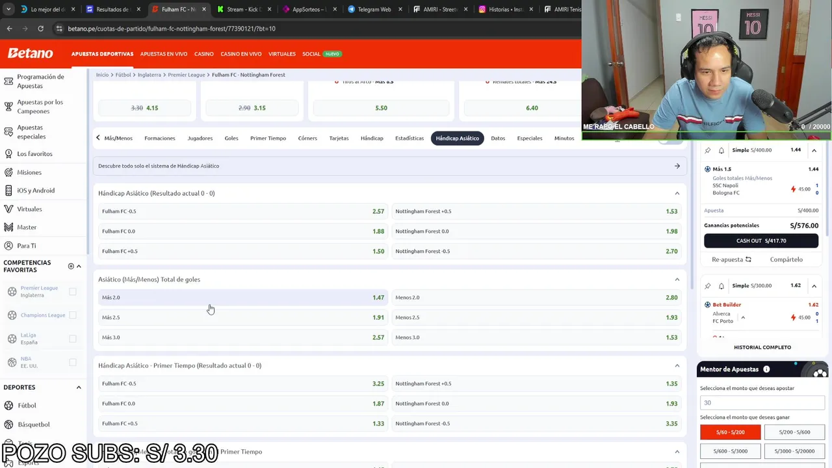Click NBA basketball icon in favorites

point(12,362)
